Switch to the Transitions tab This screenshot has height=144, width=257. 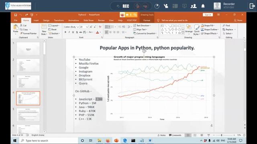click(59, 20)
